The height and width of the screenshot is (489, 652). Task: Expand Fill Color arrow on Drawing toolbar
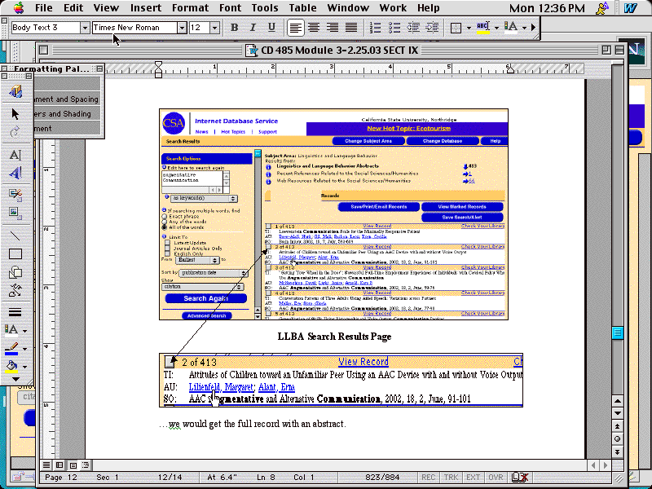tap(25, 368)
